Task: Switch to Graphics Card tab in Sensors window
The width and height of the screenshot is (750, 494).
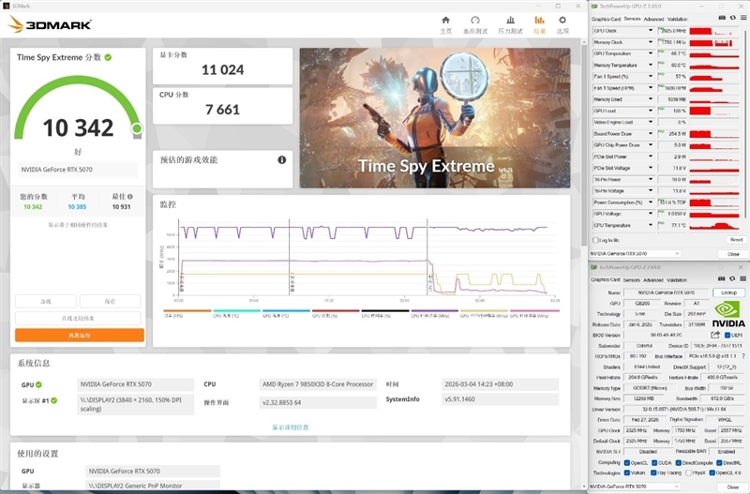Action: point(606,19)
